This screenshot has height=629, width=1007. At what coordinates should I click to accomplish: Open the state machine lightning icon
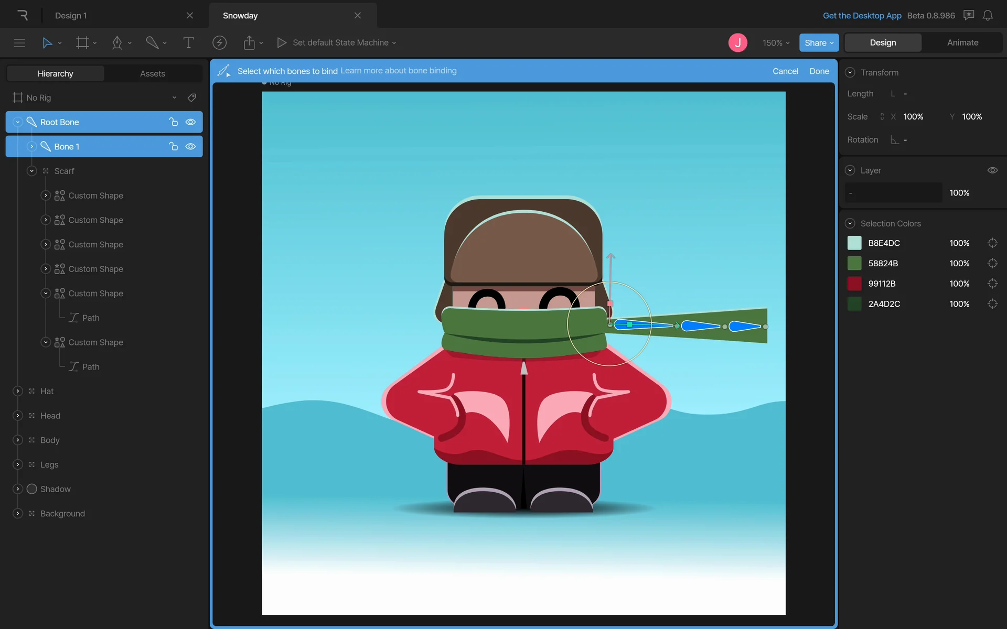(x=219, y=42)
